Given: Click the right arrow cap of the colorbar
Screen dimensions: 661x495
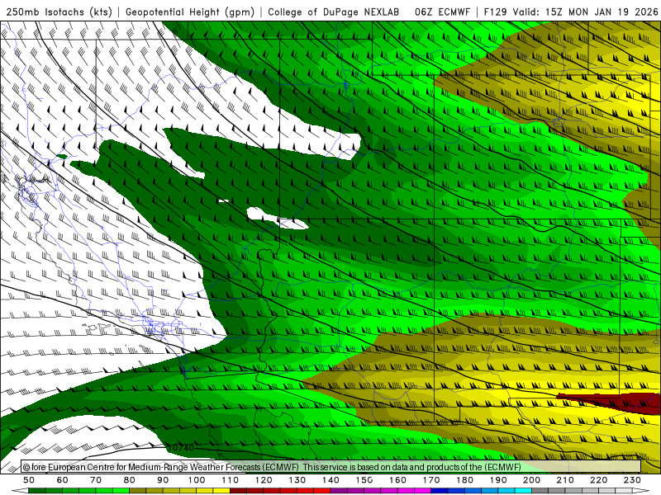Looking at the screenshot, I should pyautogui.click(x=641, y=491).
